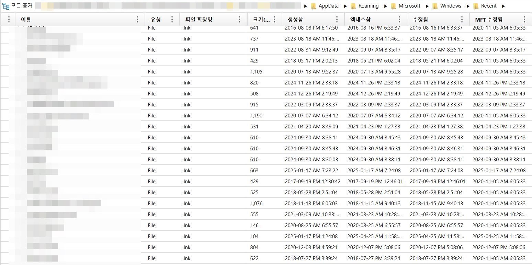This screenshot has width=532, height=265.
Task: Select the size cell 508
Action: (x=254, y=94)
